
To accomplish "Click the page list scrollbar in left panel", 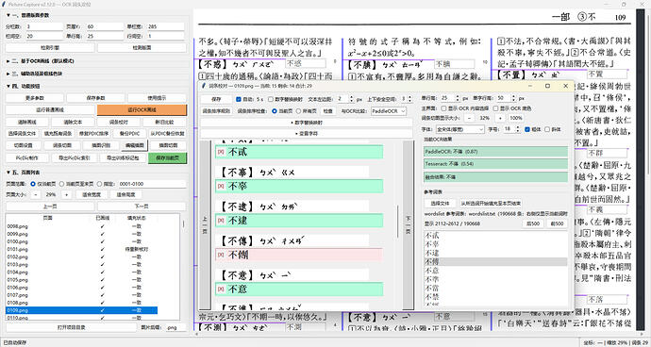I will (184, 224).
